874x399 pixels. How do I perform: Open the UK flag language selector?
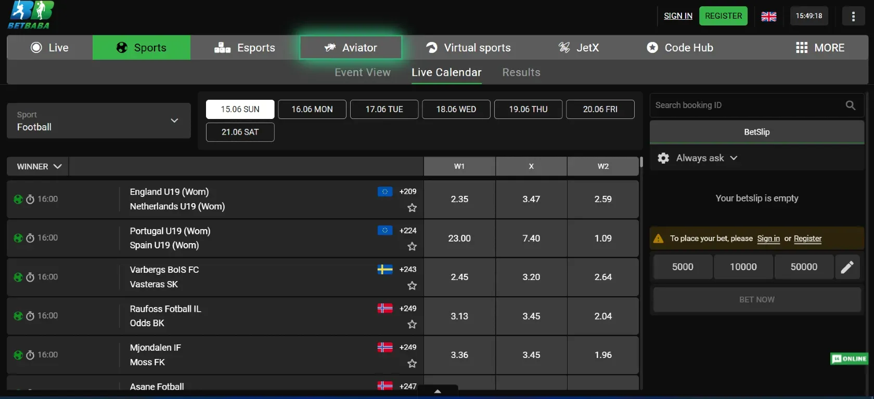(768, 16)
